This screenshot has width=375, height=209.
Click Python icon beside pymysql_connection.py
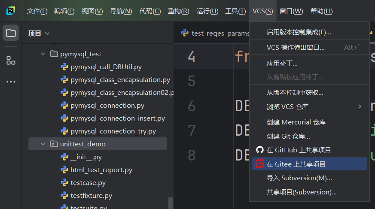64,106
